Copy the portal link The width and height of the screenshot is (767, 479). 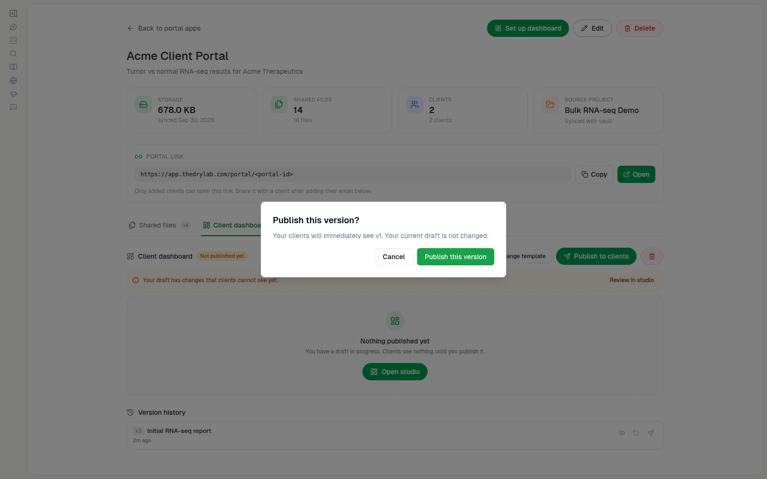click(594, 174)
